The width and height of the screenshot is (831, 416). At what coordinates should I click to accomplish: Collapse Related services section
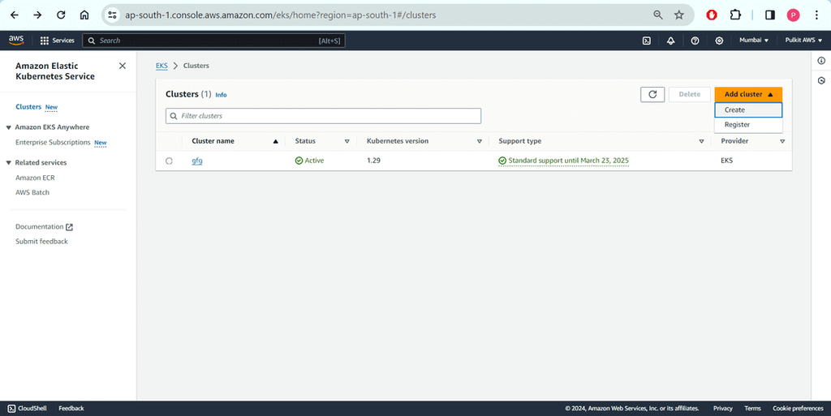pyautogui.click(x=8, y=163)
